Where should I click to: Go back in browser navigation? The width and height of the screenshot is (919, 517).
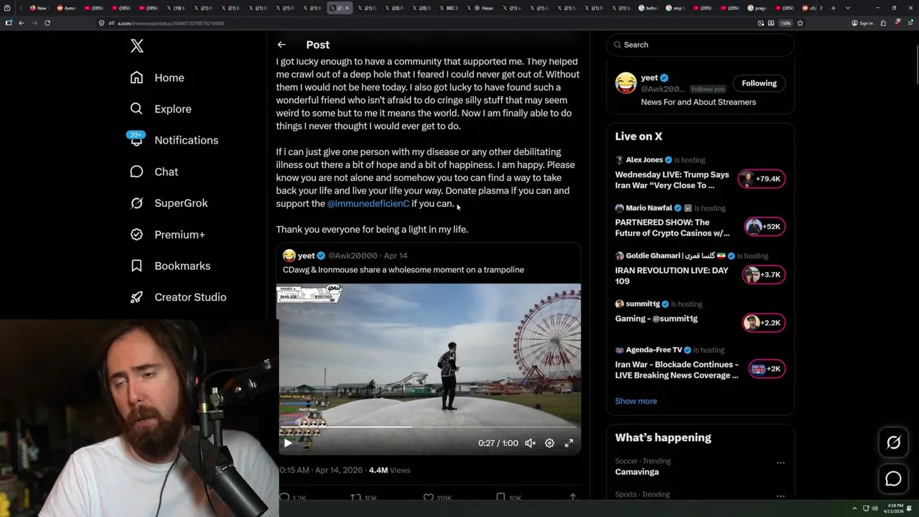tap(22, 23)
